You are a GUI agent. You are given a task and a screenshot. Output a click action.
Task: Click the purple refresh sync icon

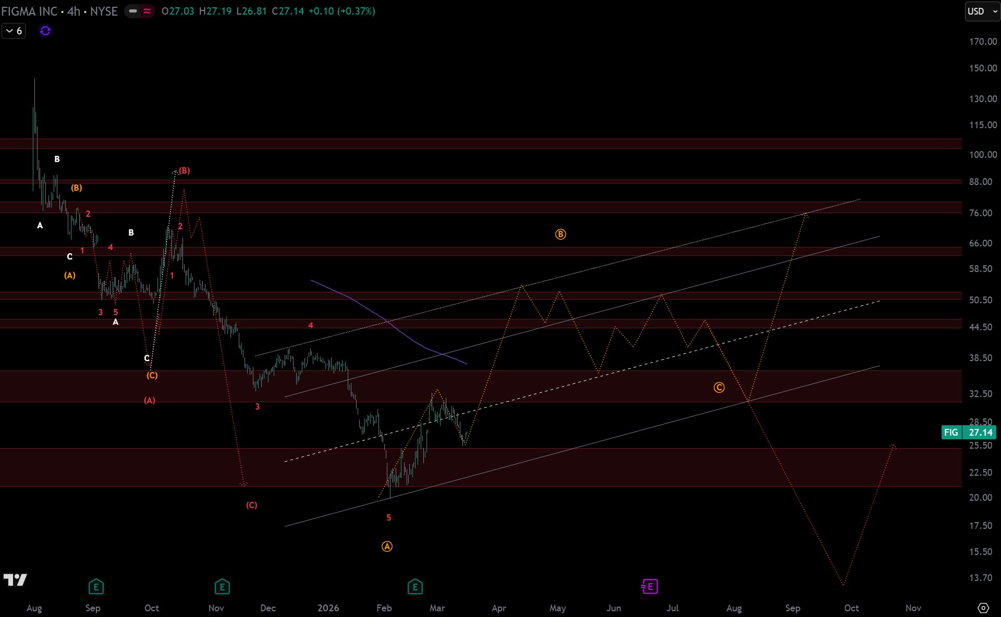(x=45, y=31)
